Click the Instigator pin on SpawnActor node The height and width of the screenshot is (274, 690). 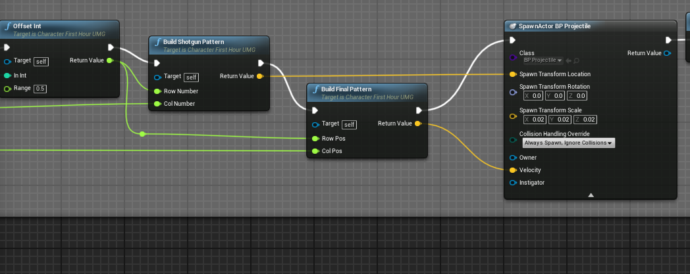(513, 183)
